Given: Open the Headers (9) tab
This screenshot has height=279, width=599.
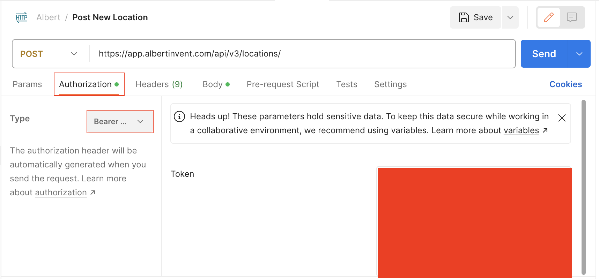Looking at the screenshot, I should (x=159, y=84).
